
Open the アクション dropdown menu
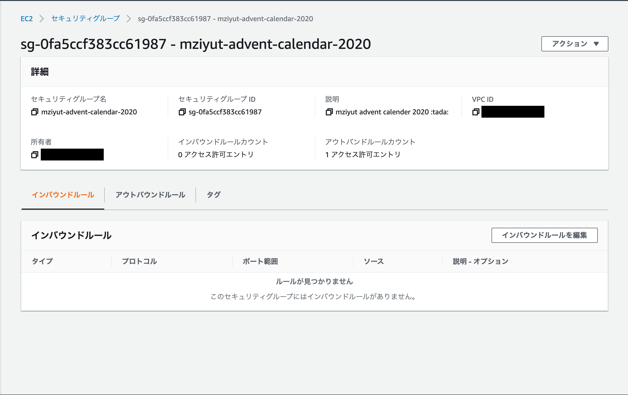[574, 44]
